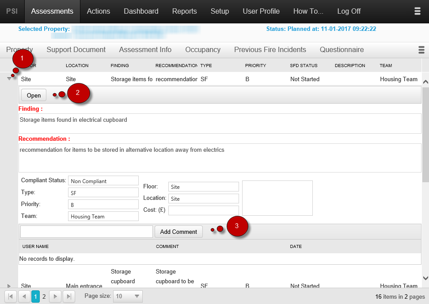Viewport: 429px width, 304px height.
Task: Click Log Off
Action: pyautogui.click(x=349, y=11)
